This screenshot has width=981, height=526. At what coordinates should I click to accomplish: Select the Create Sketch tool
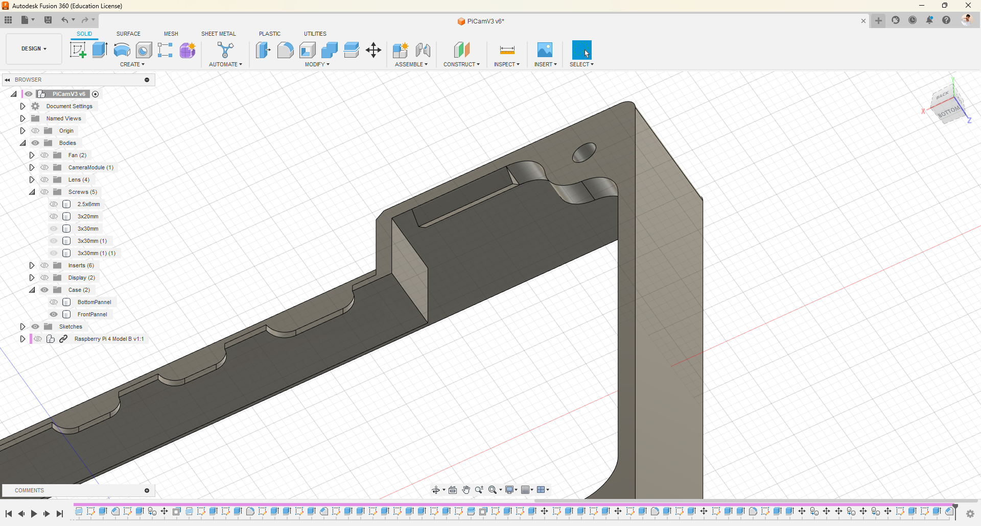pyautogui.click(x=78, y=50)
